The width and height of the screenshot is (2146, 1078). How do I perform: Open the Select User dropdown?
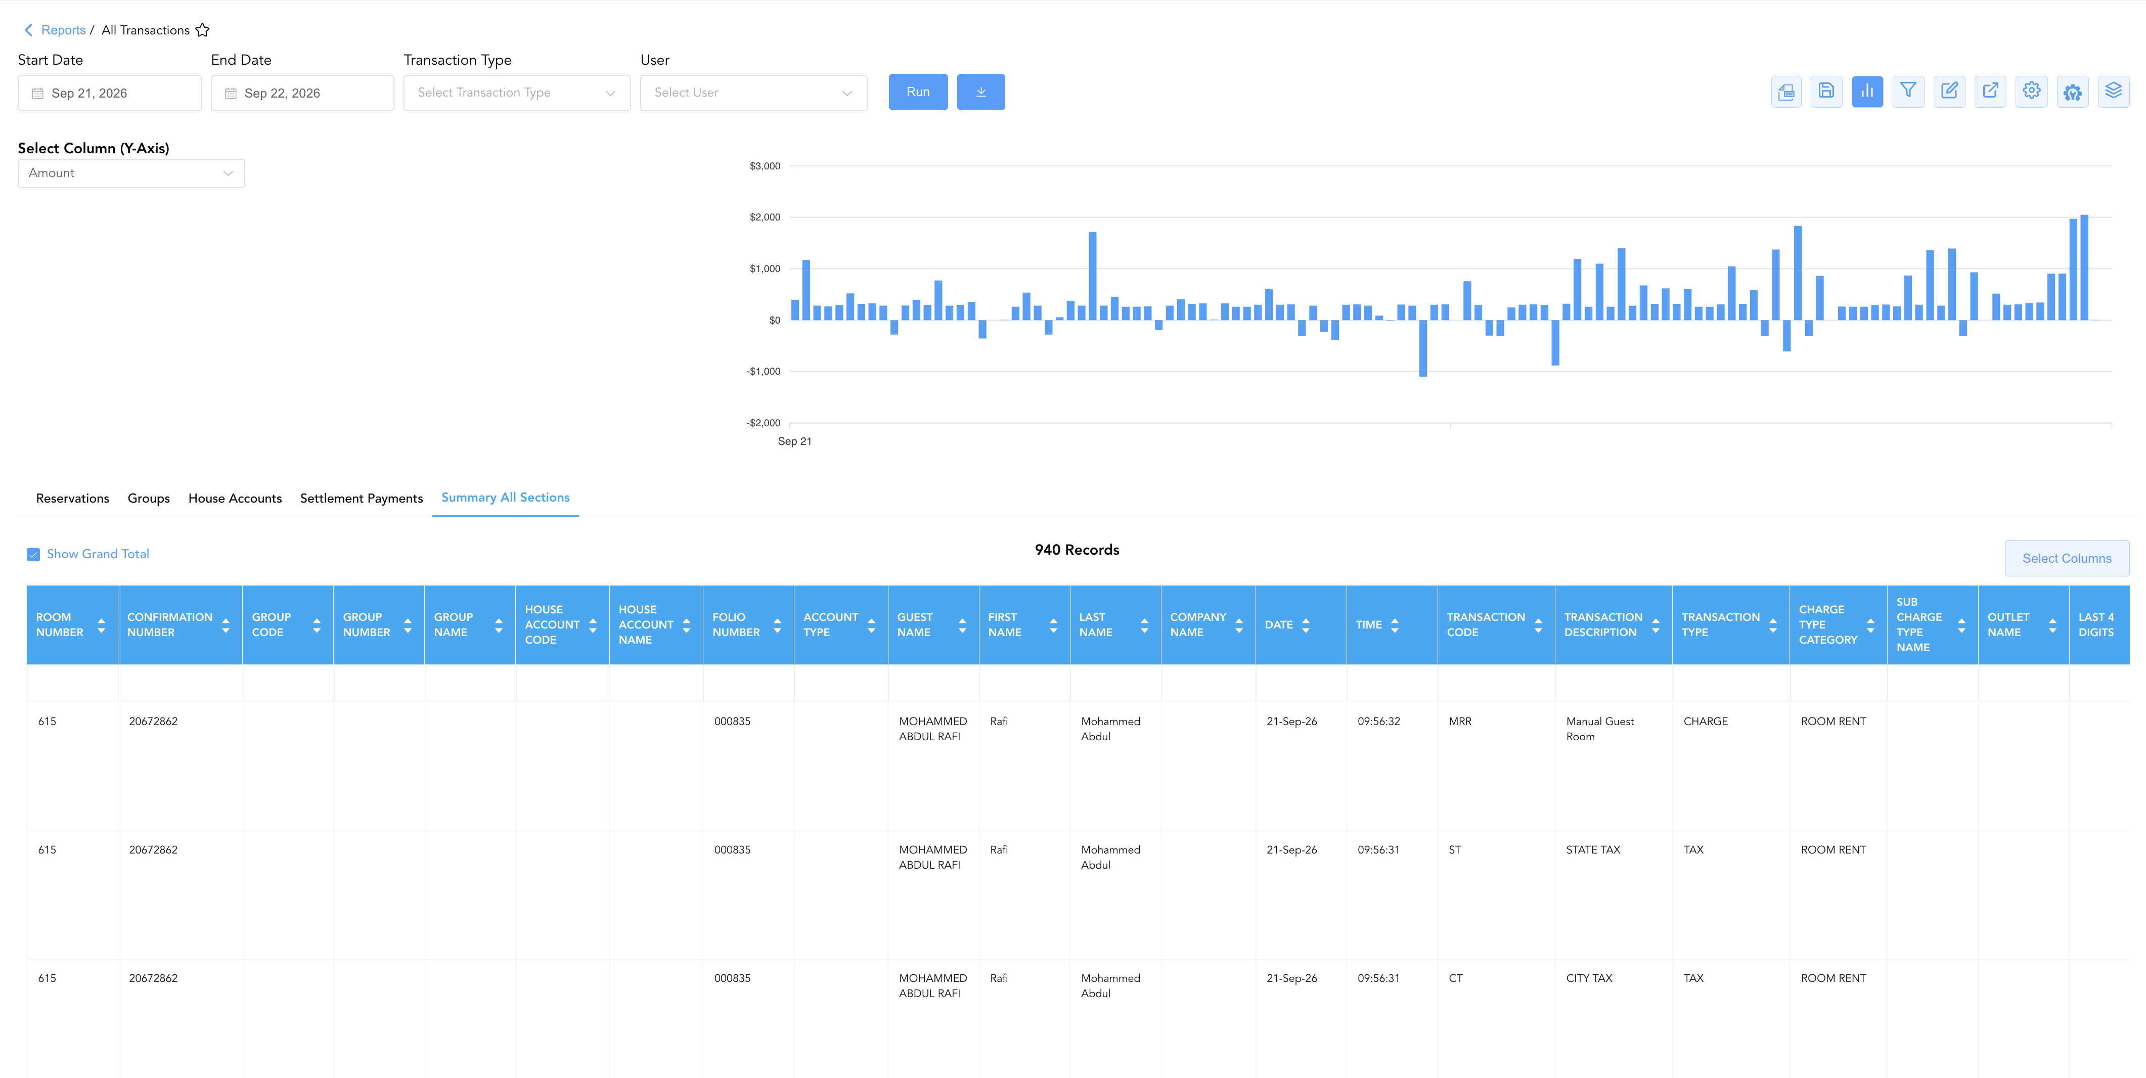coord(753,93)
